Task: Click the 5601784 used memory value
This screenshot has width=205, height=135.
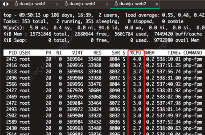Action: coord(124,34)
